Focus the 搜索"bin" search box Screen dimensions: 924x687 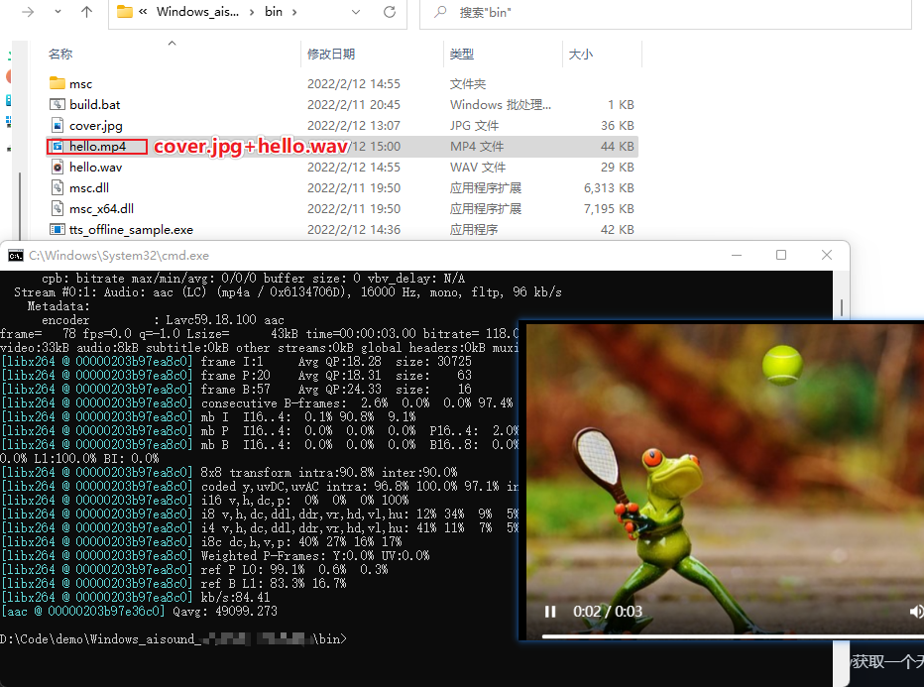(665, 12)
